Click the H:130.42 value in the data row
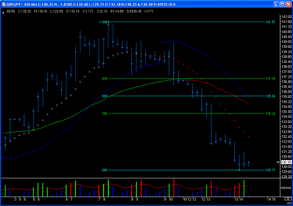Screen dimensions: 293x206 pyautogui.click(x=40, y=11)
